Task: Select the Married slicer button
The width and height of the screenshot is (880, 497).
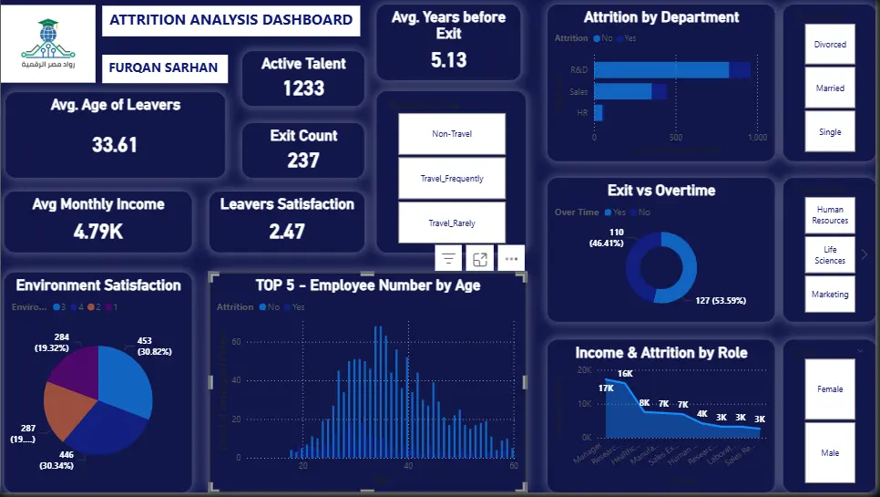Action: (830, 88)
